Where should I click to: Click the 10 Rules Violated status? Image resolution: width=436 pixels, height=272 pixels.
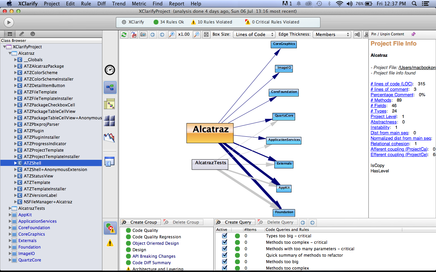[212, 22]
